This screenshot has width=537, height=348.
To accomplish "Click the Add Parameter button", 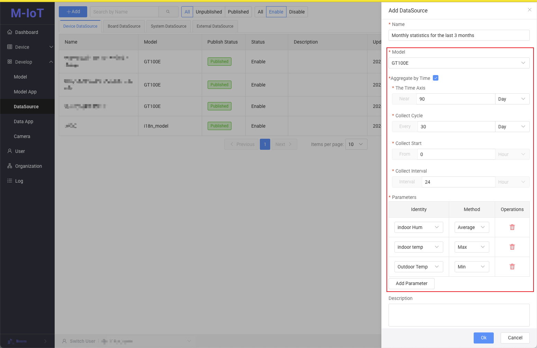I will click(411, 283).
